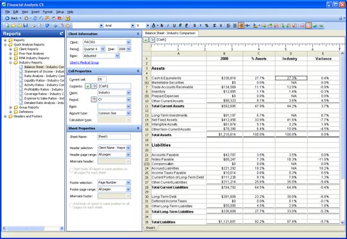
Task: Select the Total Assets $1,216,614 cell
Action: [x=224, y=134]
